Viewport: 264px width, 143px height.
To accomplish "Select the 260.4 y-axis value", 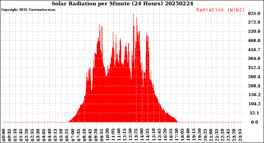I will tap(254, 77).
